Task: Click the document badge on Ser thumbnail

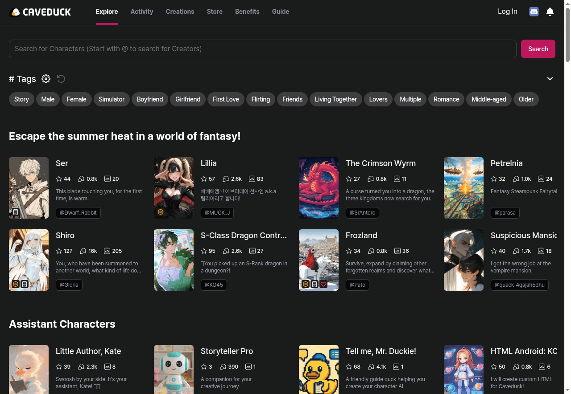Action: (16, 212)
